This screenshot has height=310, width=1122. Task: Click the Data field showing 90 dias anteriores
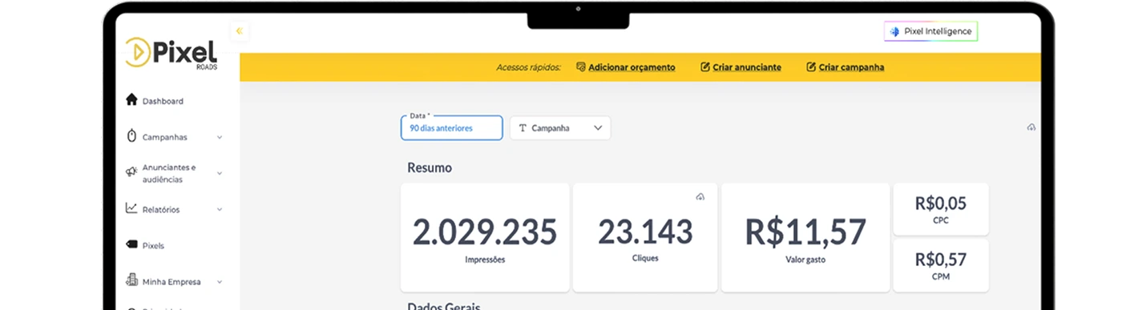pyautogui.click(x=452, y=128)
